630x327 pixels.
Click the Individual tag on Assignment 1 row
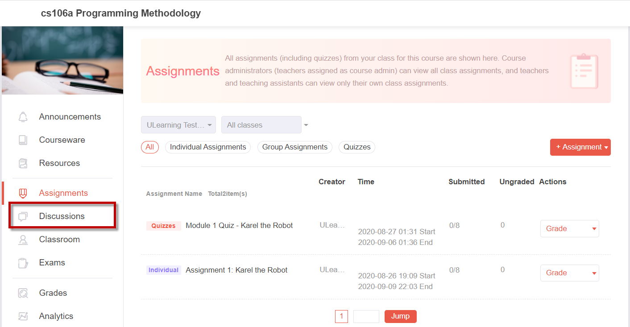pyautogui.click(x=164, y=270)
